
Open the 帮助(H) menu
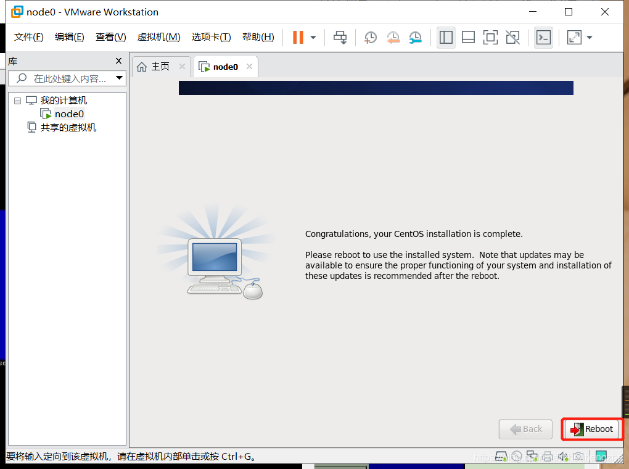pyautogui.click(x=258, y=38)
